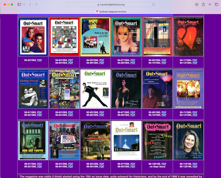Show the tab overview icon
Viewport: 221px width, 178px height.
point(216,4)
